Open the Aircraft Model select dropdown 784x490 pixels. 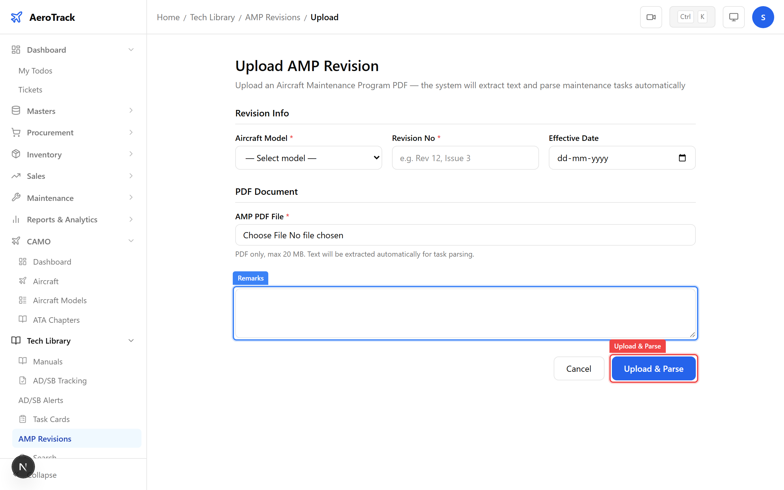tap(308, 158)
